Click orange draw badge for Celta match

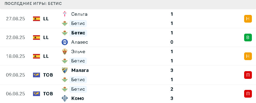click(x=248, y=19)
